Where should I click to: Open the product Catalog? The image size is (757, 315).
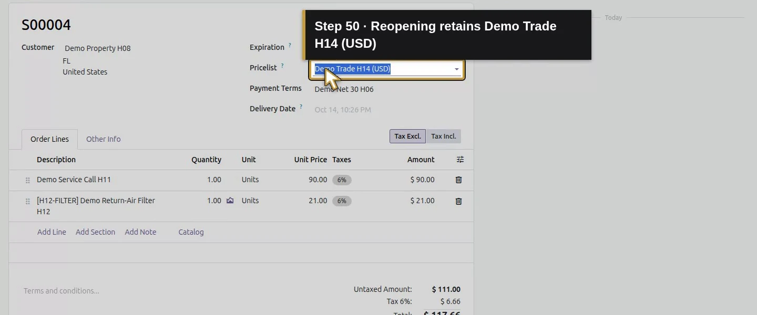(191, 232)
